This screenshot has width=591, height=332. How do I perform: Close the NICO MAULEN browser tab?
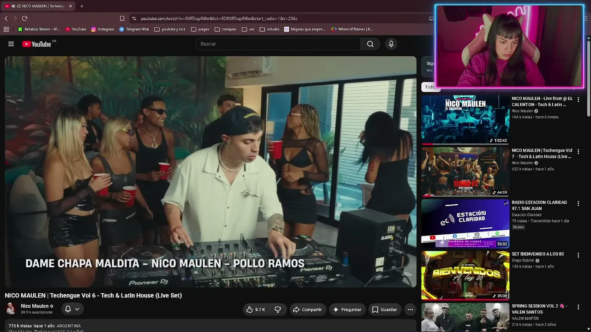tap(71, 6)
